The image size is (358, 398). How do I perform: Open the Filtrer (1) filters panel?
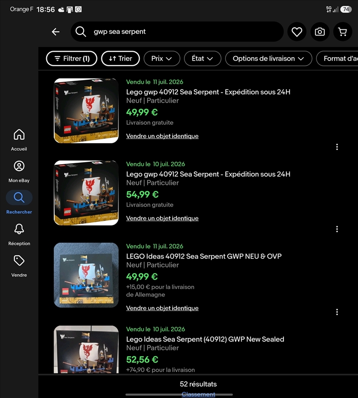[72, 58]
